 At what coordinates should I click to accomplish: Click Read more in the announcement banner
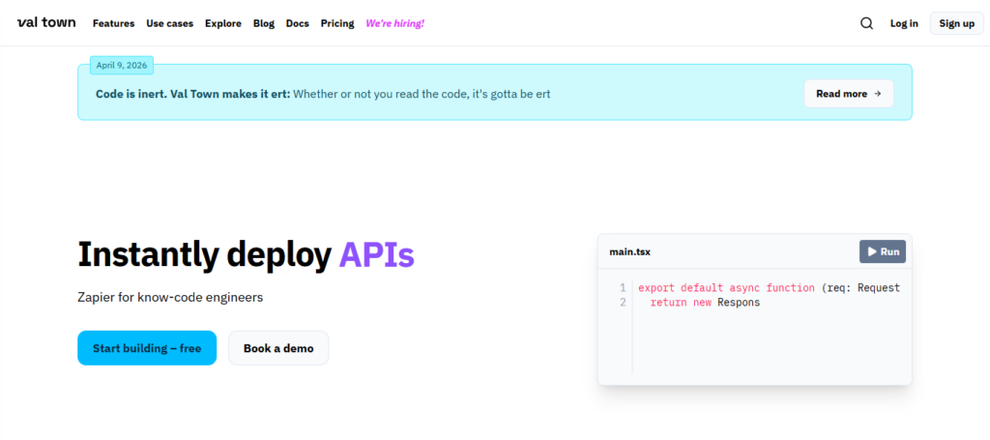848,94
